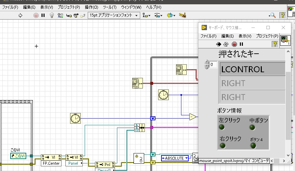This screenshot has width=295, height=171.
Task: Click the Run Continuously icon in front panel
Action: coord(226,44)
